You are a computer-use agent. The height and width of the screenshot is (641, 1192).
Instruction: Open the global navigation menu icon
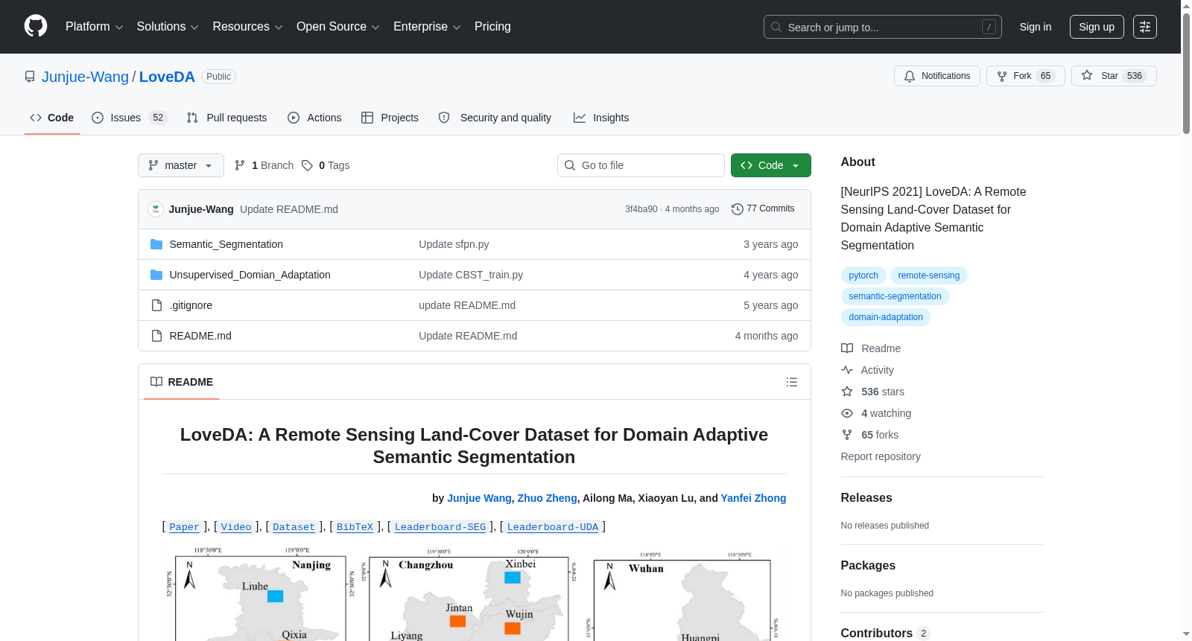(x=1145, y=27)
